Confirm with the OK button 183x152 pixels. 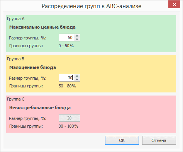tap(122, 140)
